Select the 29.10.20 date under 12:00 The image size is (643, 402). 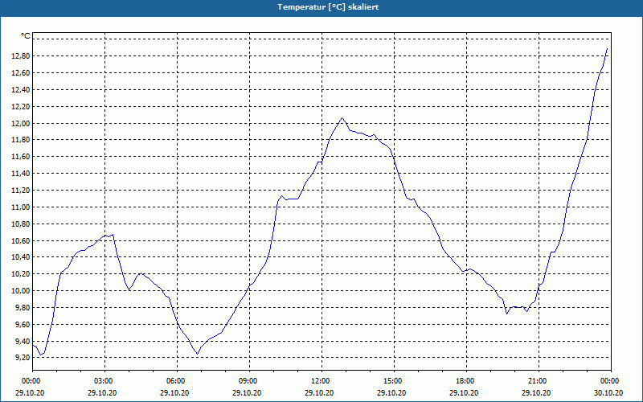point(319,392)
